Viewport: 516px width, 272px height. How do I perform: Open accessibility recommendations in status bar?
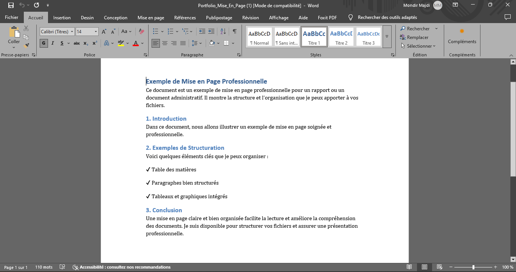click(x=121, y=267)
